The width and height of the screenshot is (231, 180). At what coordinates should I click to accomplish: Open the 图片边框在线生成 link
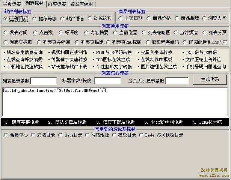pyautogui.click(x=159, y=67)
